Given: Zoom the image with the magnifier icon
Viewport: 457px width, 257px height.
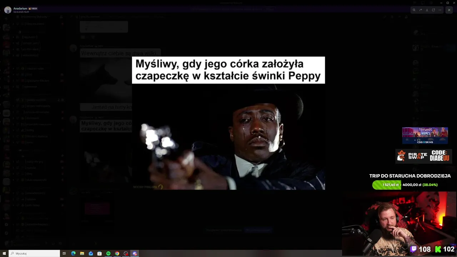Looking at the screenshot, I should pyautogui.click(x=414, y=10).
